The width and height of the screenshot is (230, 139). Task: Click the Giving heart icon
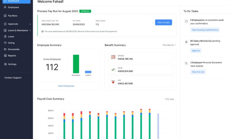tap(5, 43)
